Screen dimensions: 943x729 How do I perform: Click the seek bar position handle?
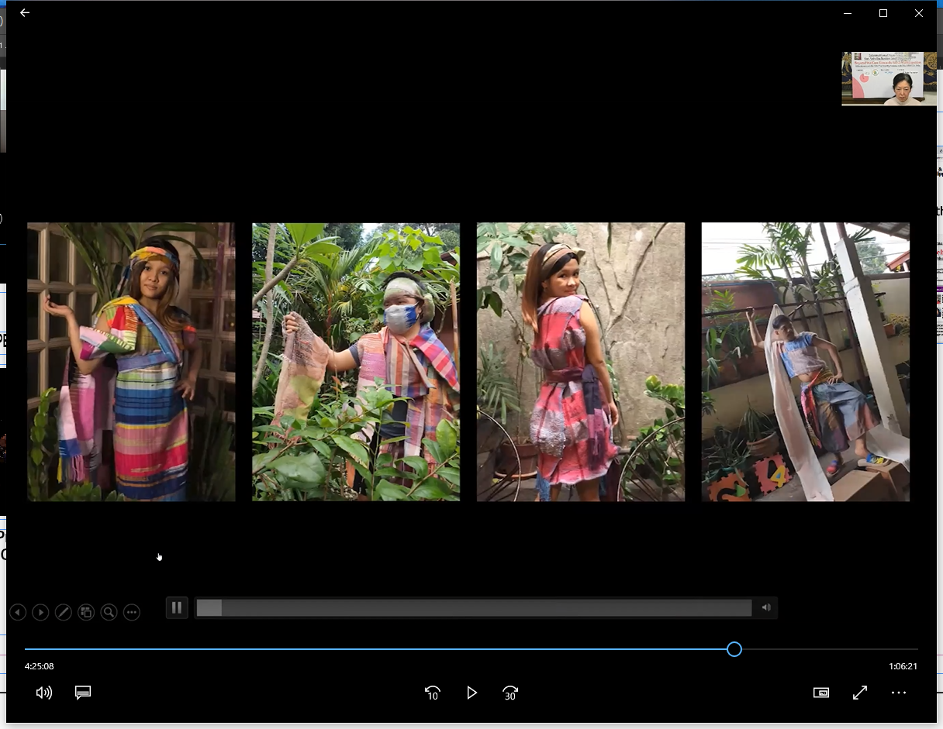pyautogui.click(x=734, y=649)
